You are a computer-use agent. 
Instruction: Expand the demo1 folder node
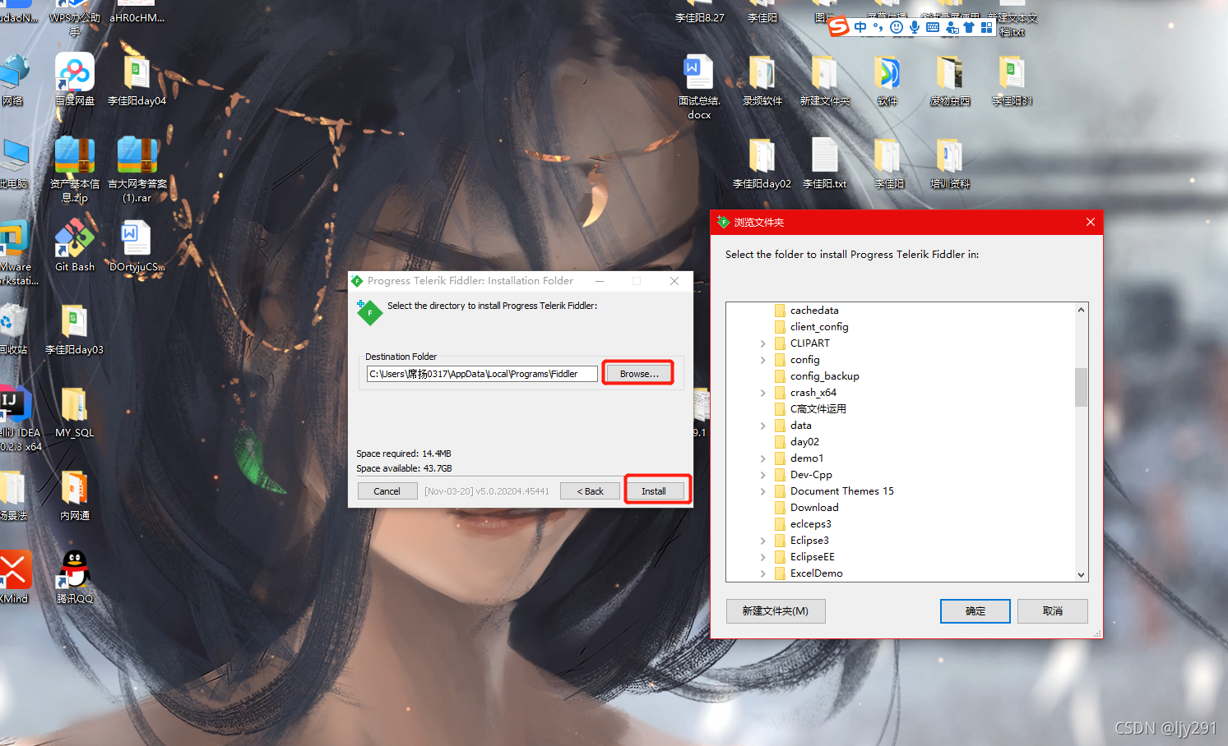point(762,458)
